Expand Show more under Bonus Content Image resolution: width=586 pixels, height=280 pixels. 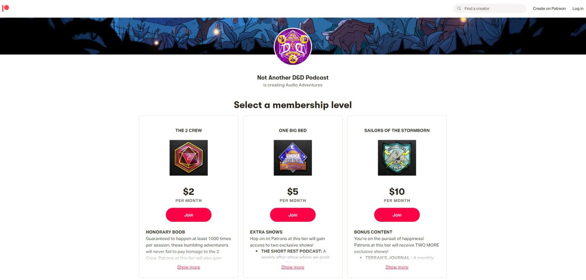click(397, 267)
